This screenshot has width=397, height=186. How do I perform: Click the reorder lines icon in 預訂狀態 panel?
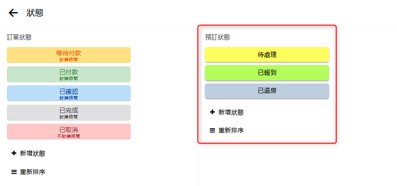(212, 131)
